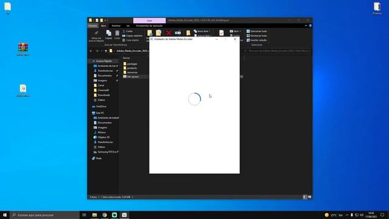Open Task View from the taskbar

pos(84,215)
